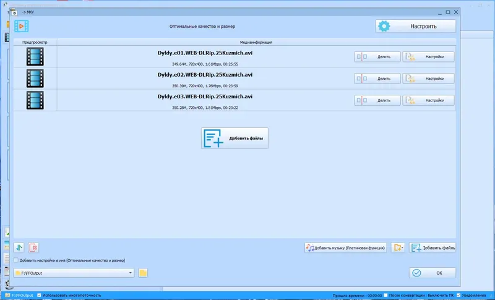Click media info text 350.28M, 720x400
The image size is (495, 300).
[x=205, y=108]
